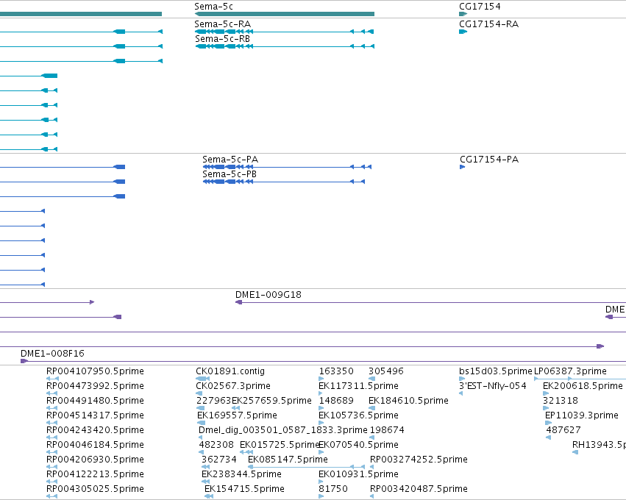Select EST EK200618.5prime

(x=583, y=386)
